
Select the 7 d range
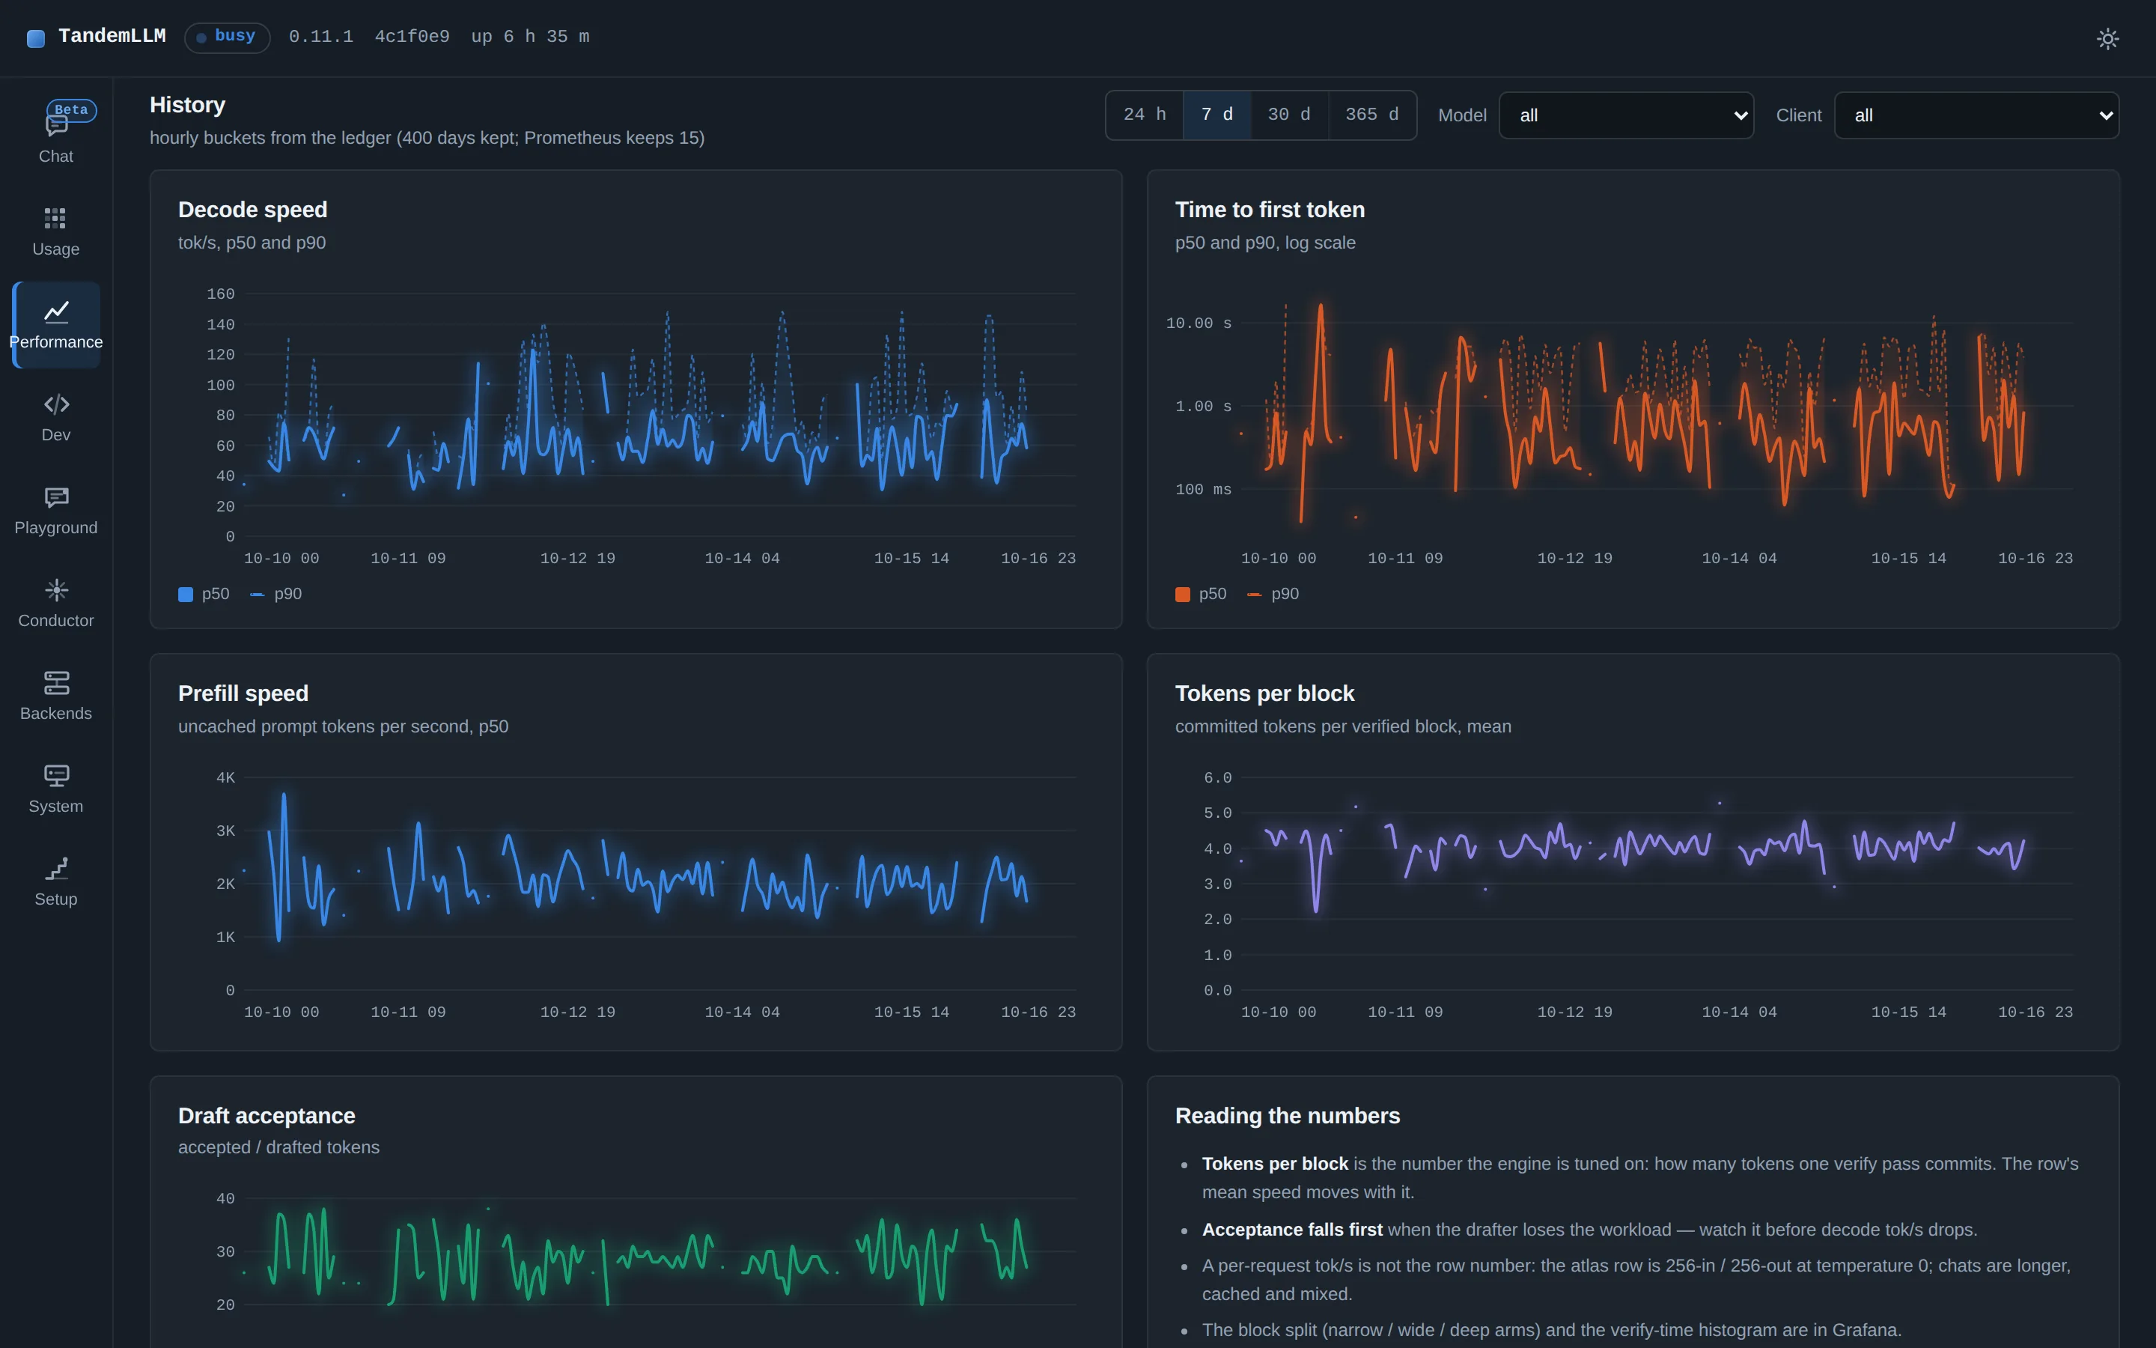tap(1216, 115)
